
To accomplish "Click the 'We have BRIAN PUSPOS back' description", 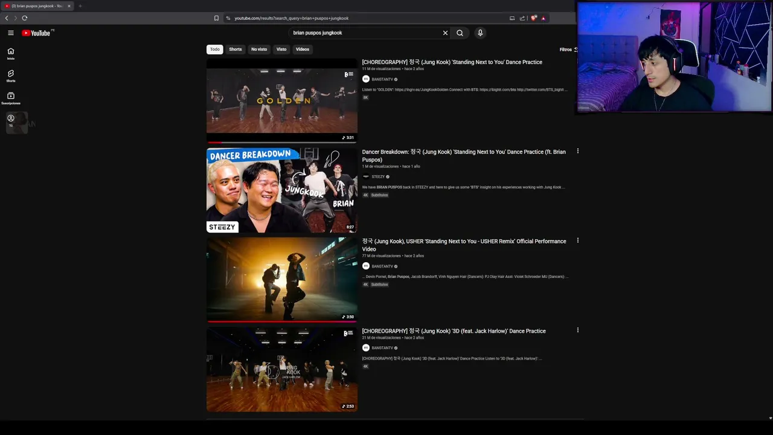I will pos(463,187).
